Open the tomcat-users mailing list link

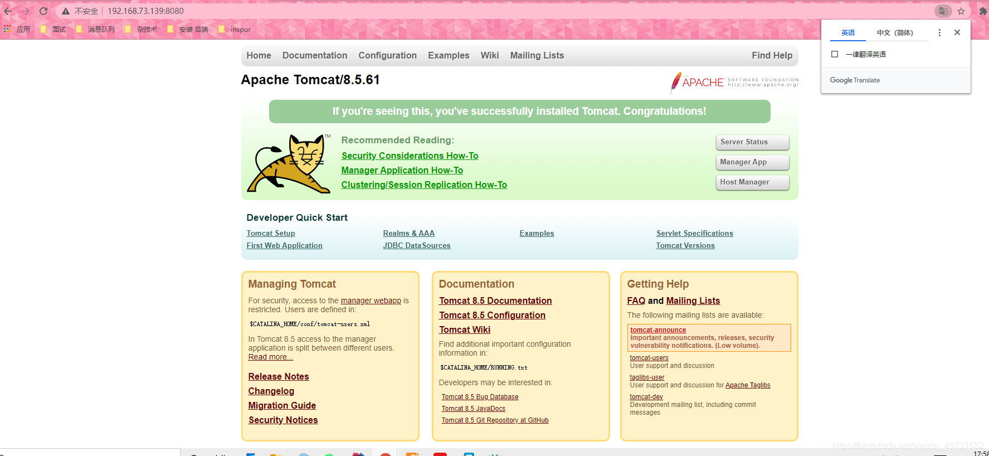[x=649, y=358]
